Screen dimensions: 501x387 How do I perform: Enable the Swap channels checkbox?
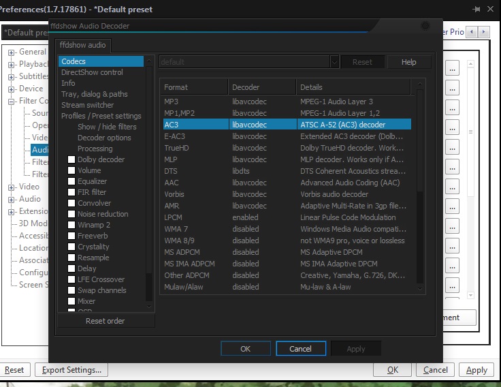coord(71,290)
